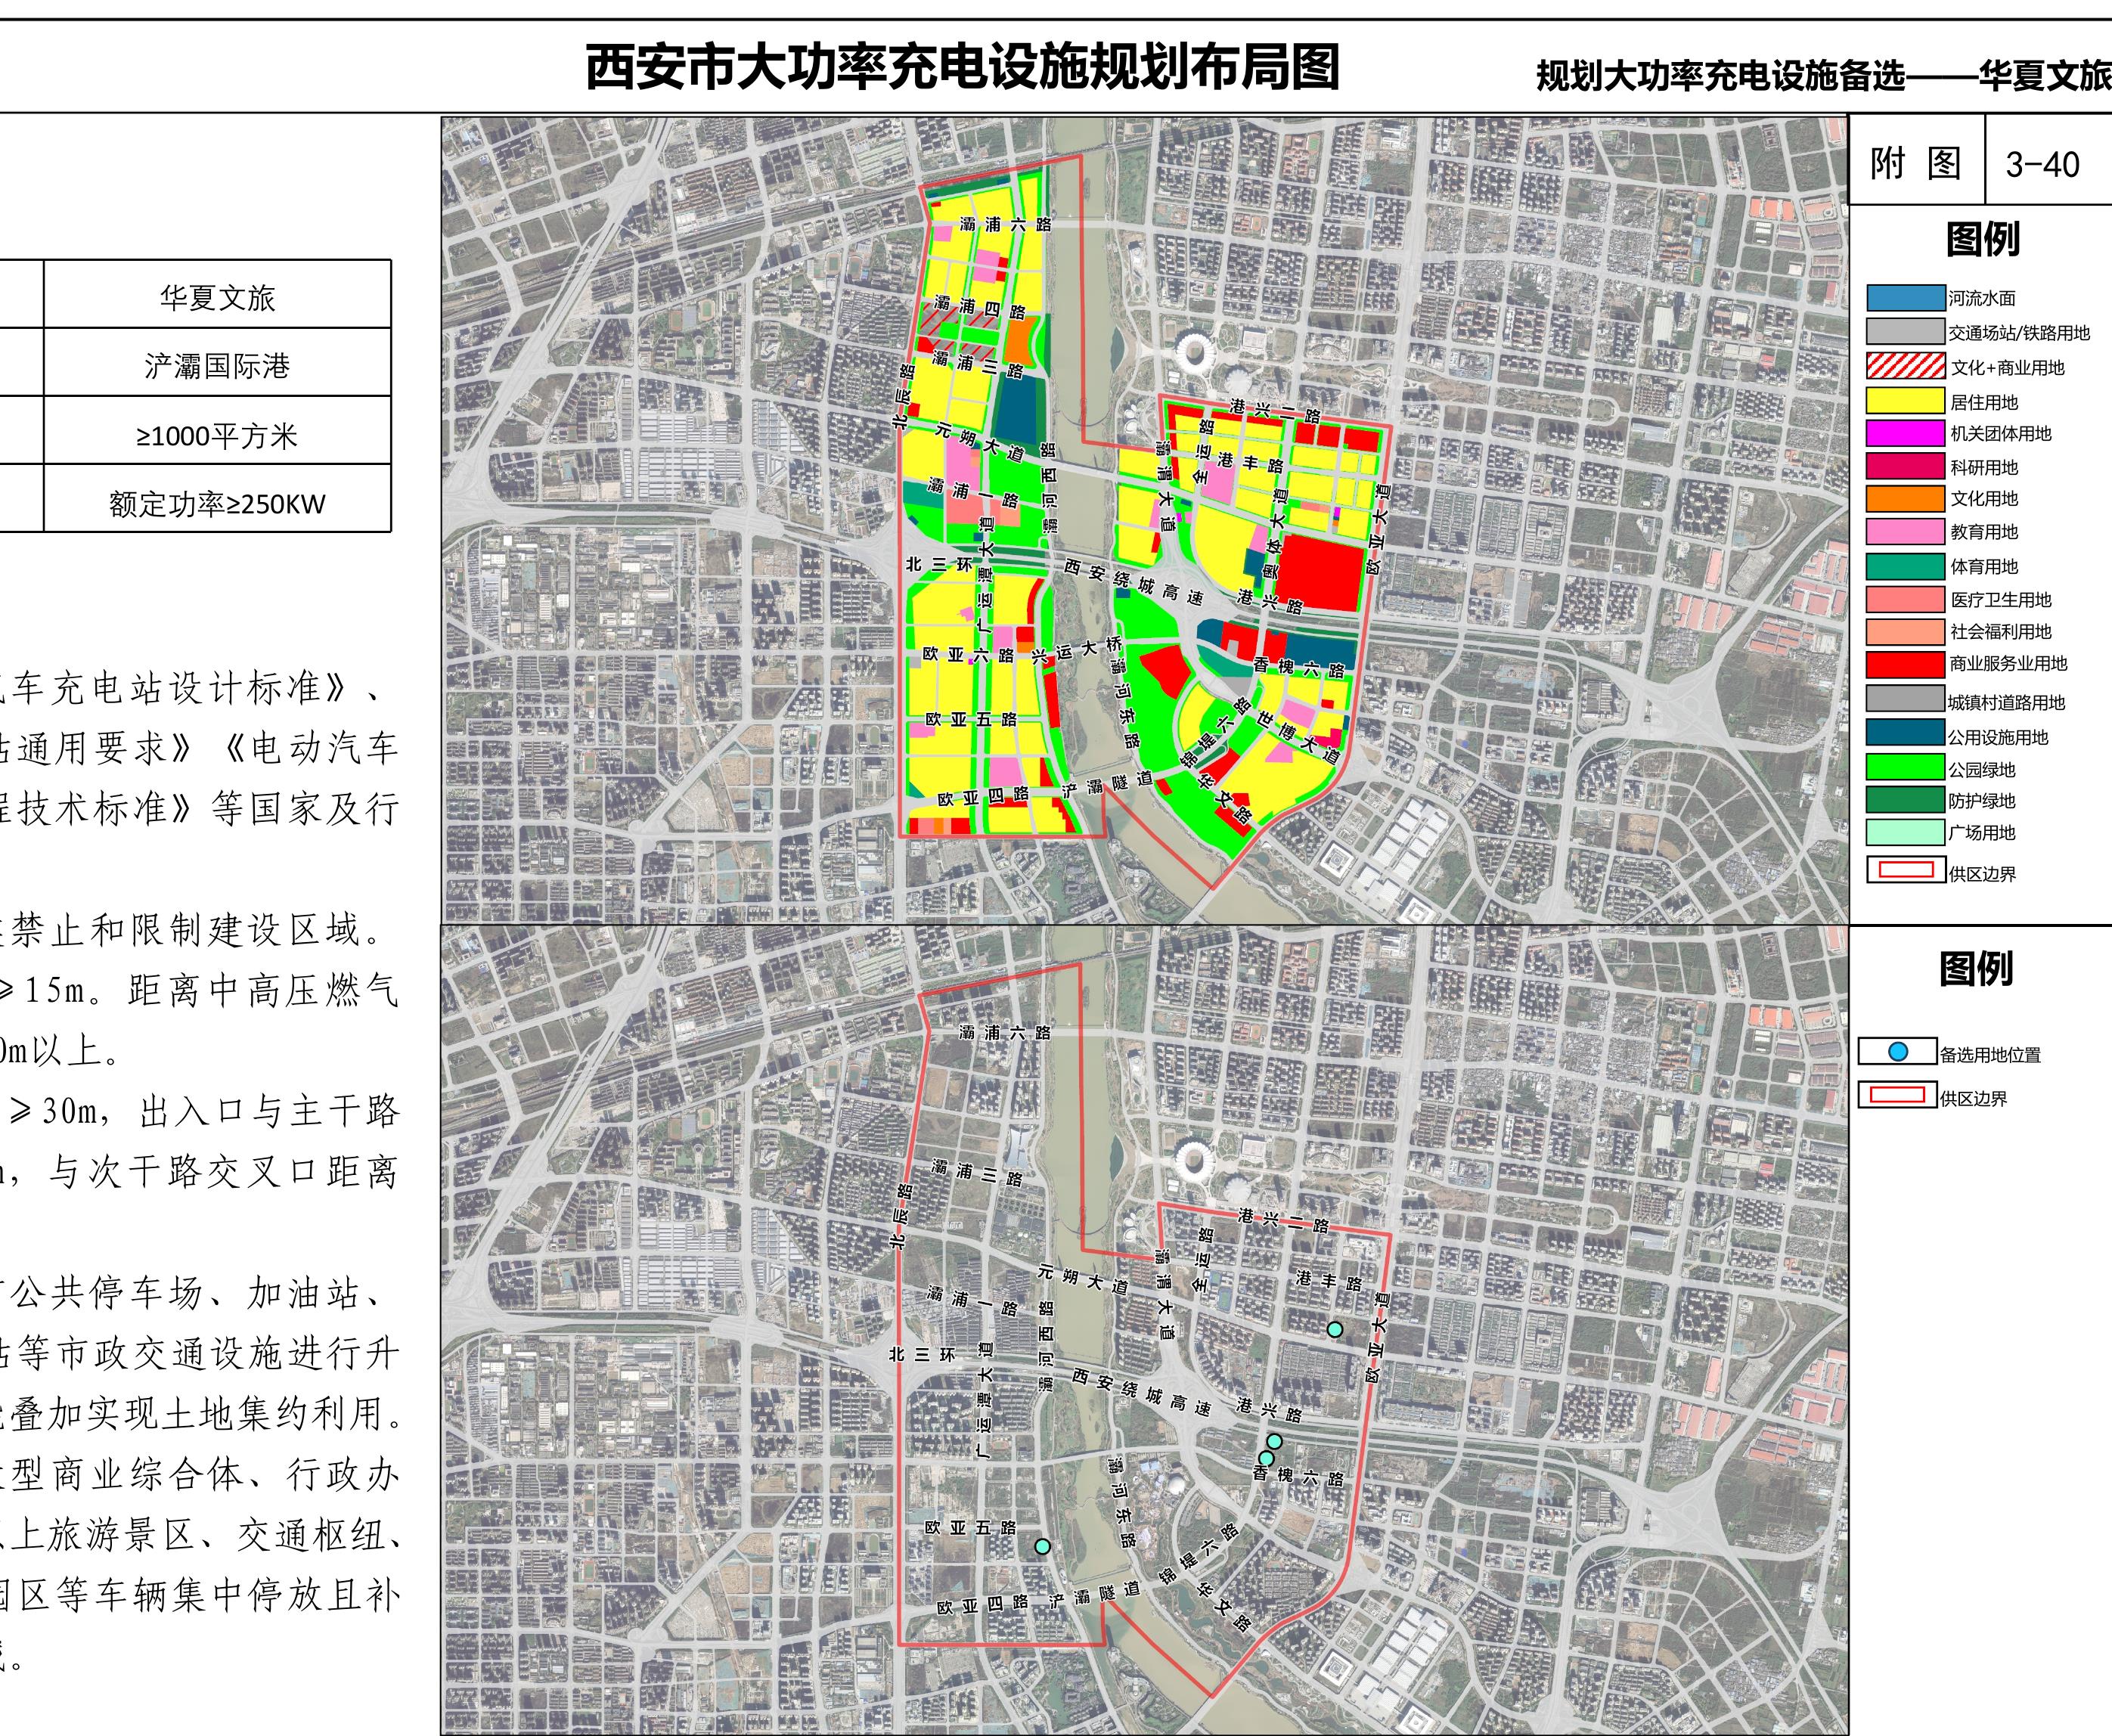Click the 备选用地位置 legend label
Viewport: 2112px width, 1736px height.
click(x=1990, y=1054)
